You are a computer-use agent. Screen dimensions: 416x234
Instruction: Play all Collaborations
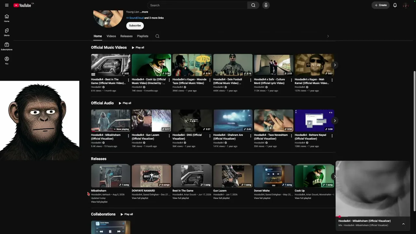pyautogui.click(x=127, y=214)
